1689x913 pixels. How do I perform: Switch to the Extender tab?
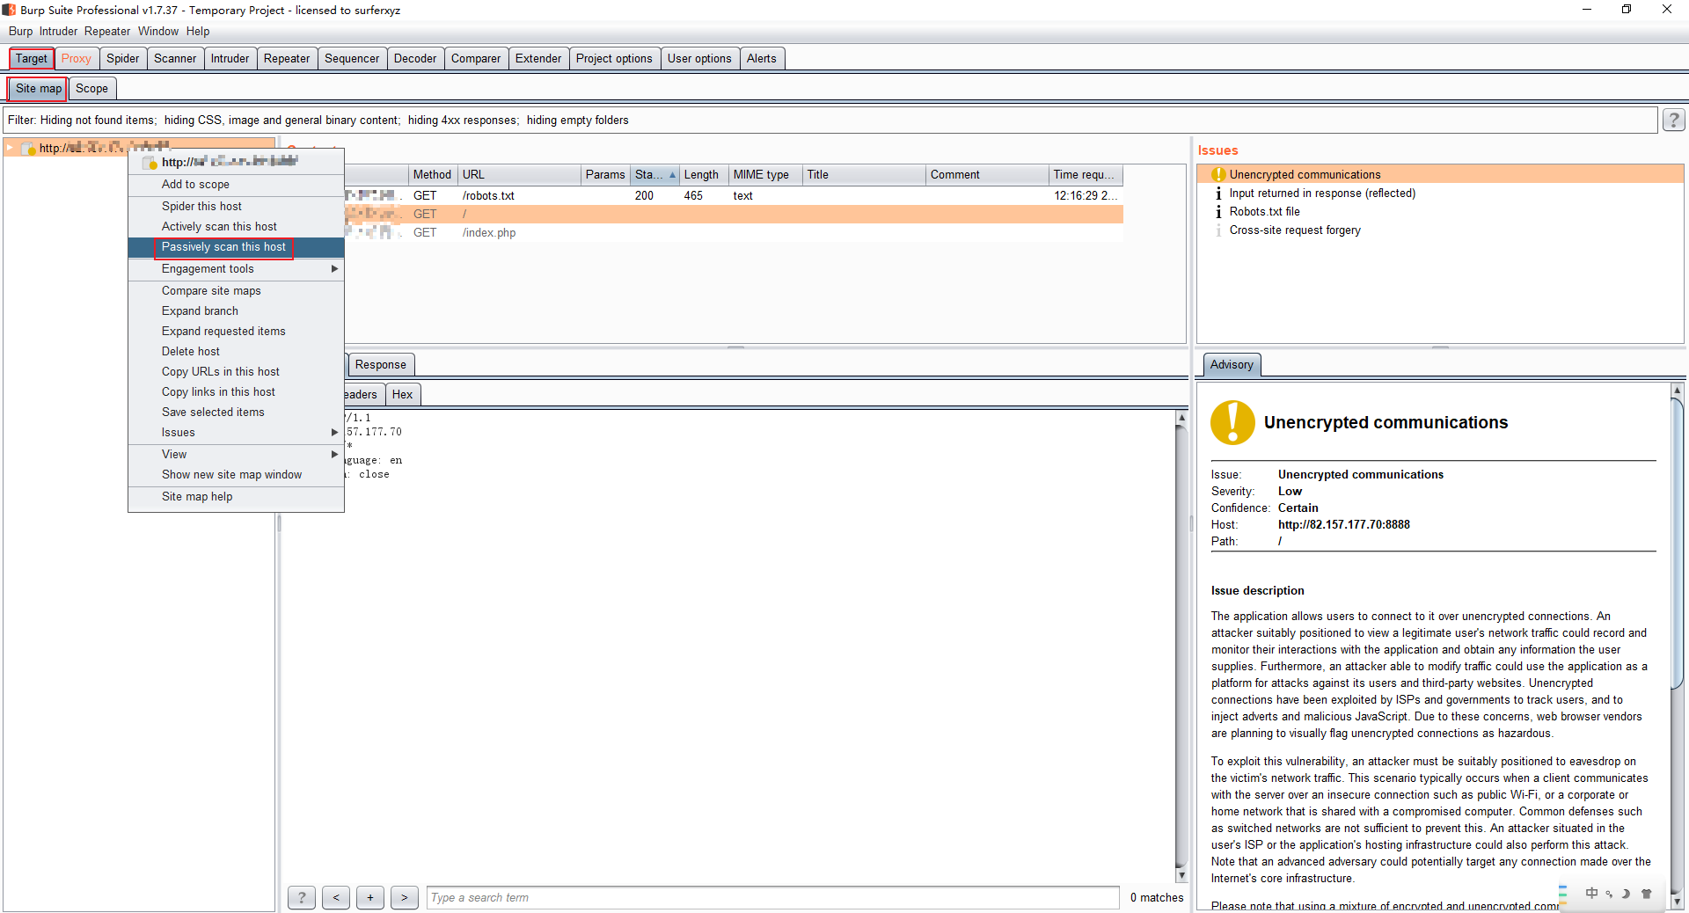tap(538, 58)
